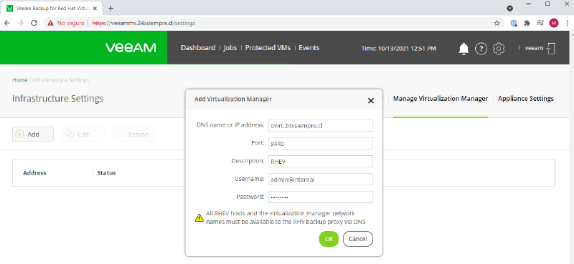This screenshot has height=264, width=574.
Task: Click the Veeam Backup for Red Hat tab
Action: tap(51, 9)
